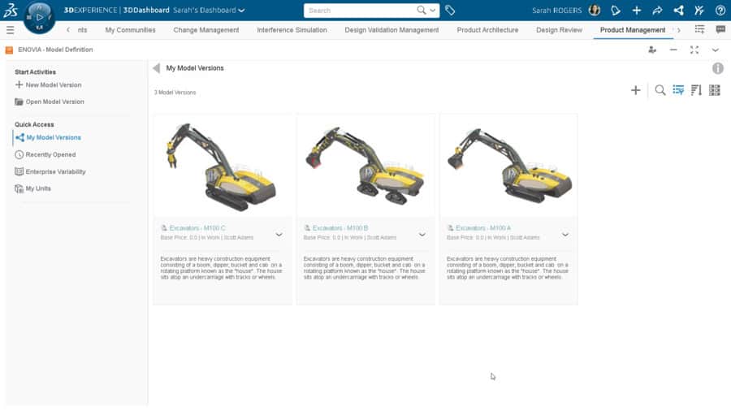The width and height of the screenshot is (731, 411).
Task: Click the tools icon in top bar
Action: click(699, 11)
